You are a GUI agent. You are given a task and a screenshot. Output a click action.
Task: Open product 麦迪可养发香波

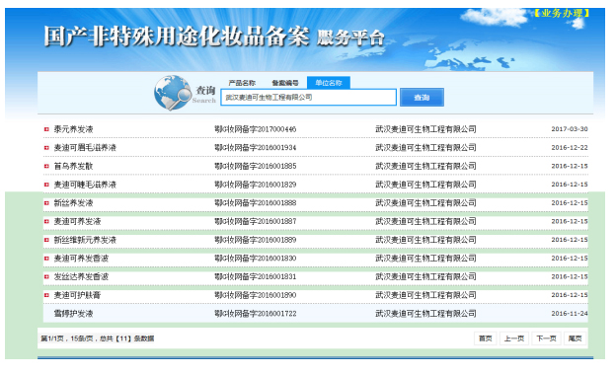point(81,259)
